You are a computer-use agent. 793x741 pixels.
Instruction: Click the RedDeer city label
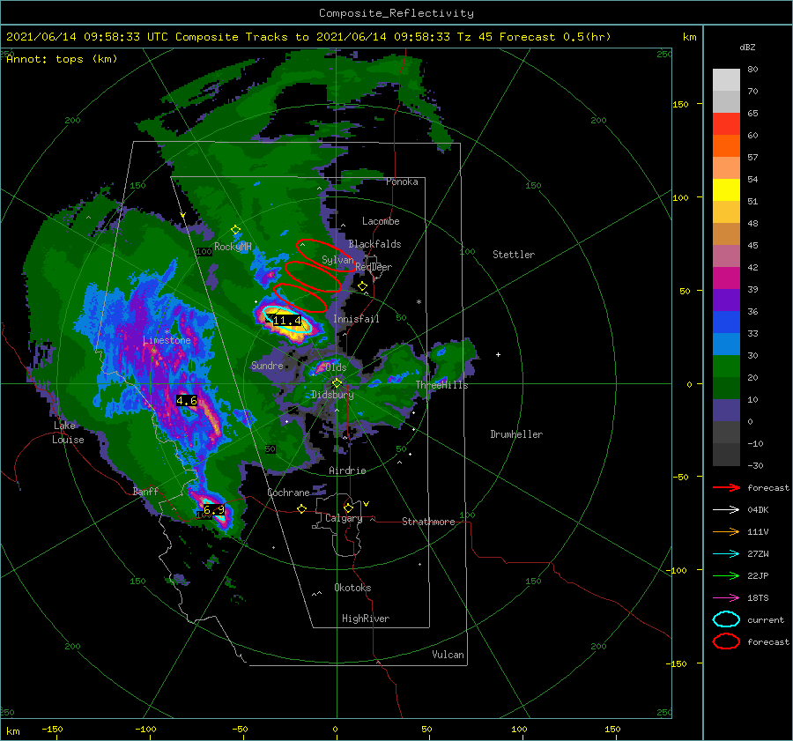point(374,267)
